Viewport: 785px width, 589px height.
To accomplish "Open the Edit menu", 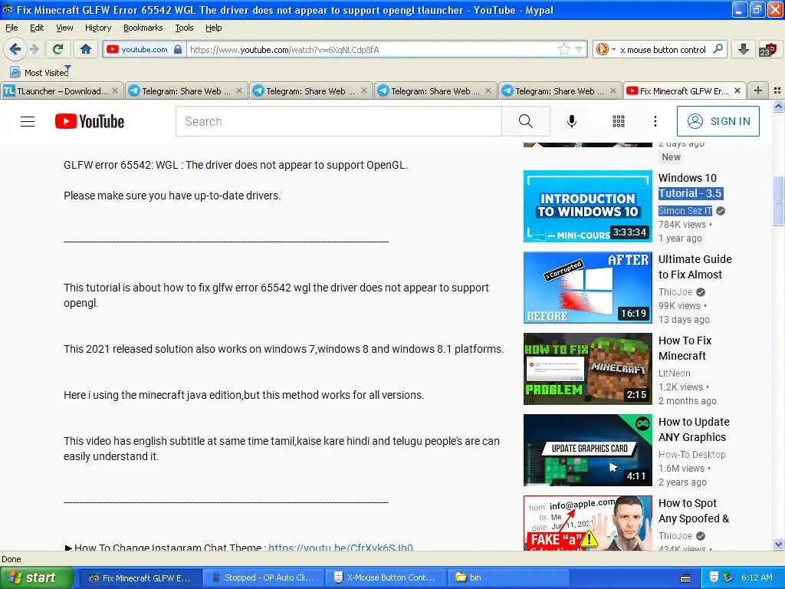I will click(37, 28).
